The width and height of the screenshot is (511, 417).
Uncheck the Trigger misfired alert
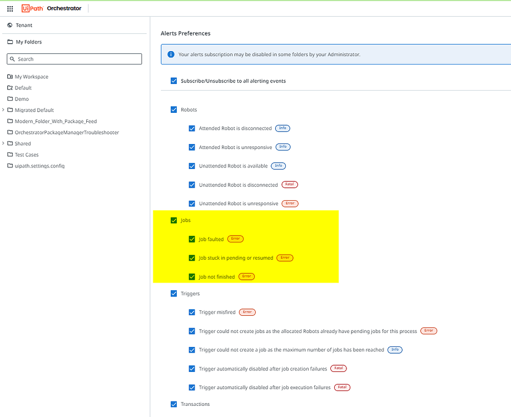coord(192,312)
